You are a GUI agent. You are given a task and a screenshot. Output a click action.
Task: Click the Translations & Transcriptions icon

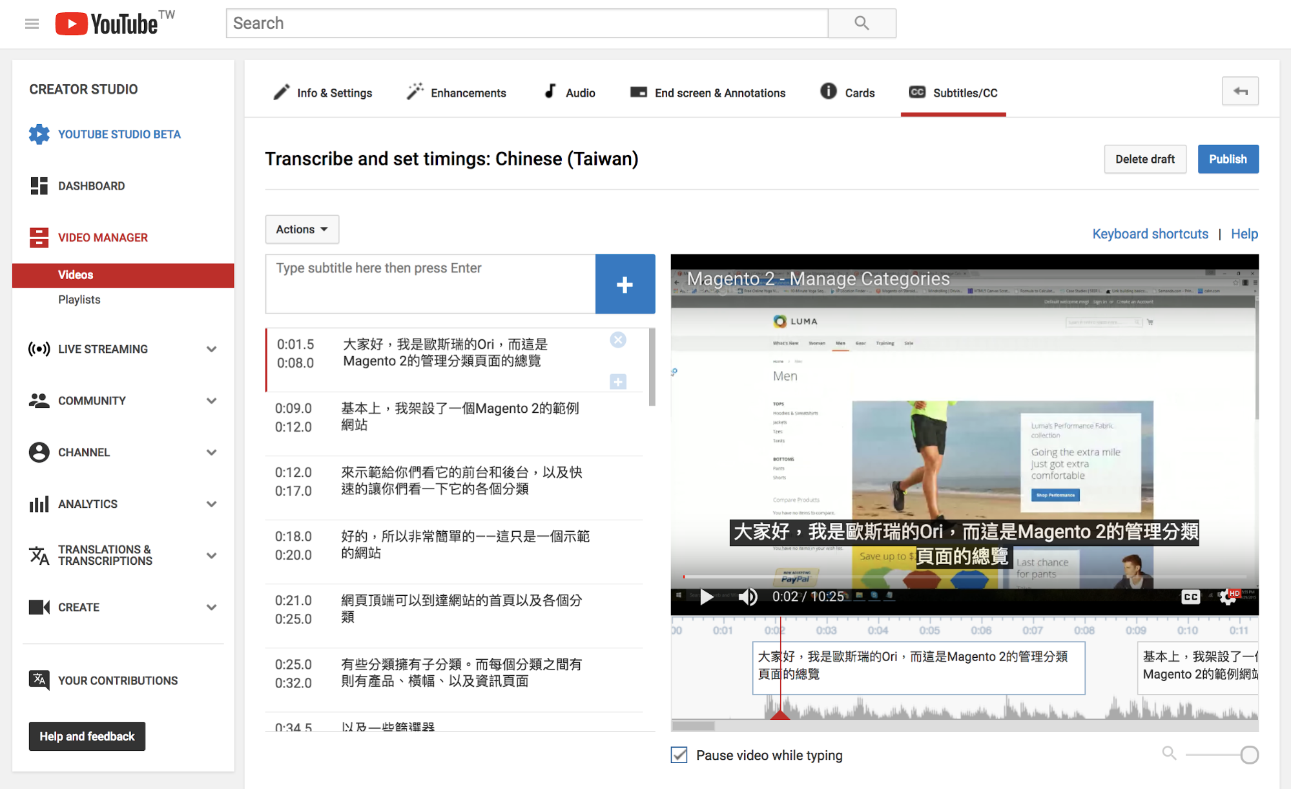point(39,555)
